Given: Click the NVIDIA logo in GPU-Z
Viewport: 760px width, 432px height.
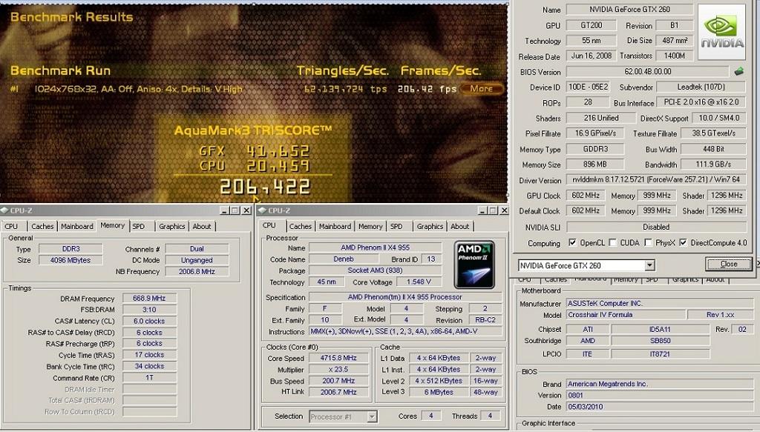Looking at the screenshot, I should pos(721,31).
